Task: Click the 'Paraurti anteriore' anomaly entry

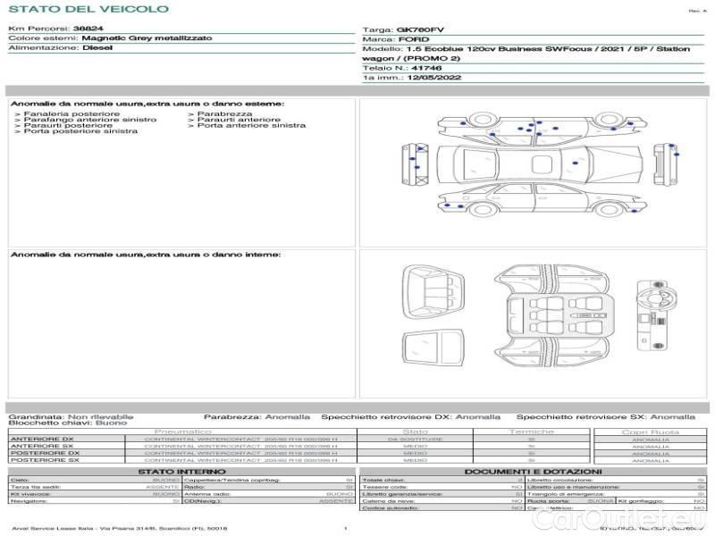Action: (x=239, y=120)
